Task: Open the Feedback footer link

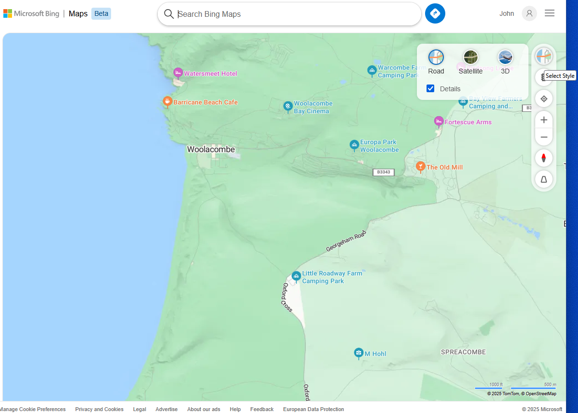Action: [x=262, y=409]
